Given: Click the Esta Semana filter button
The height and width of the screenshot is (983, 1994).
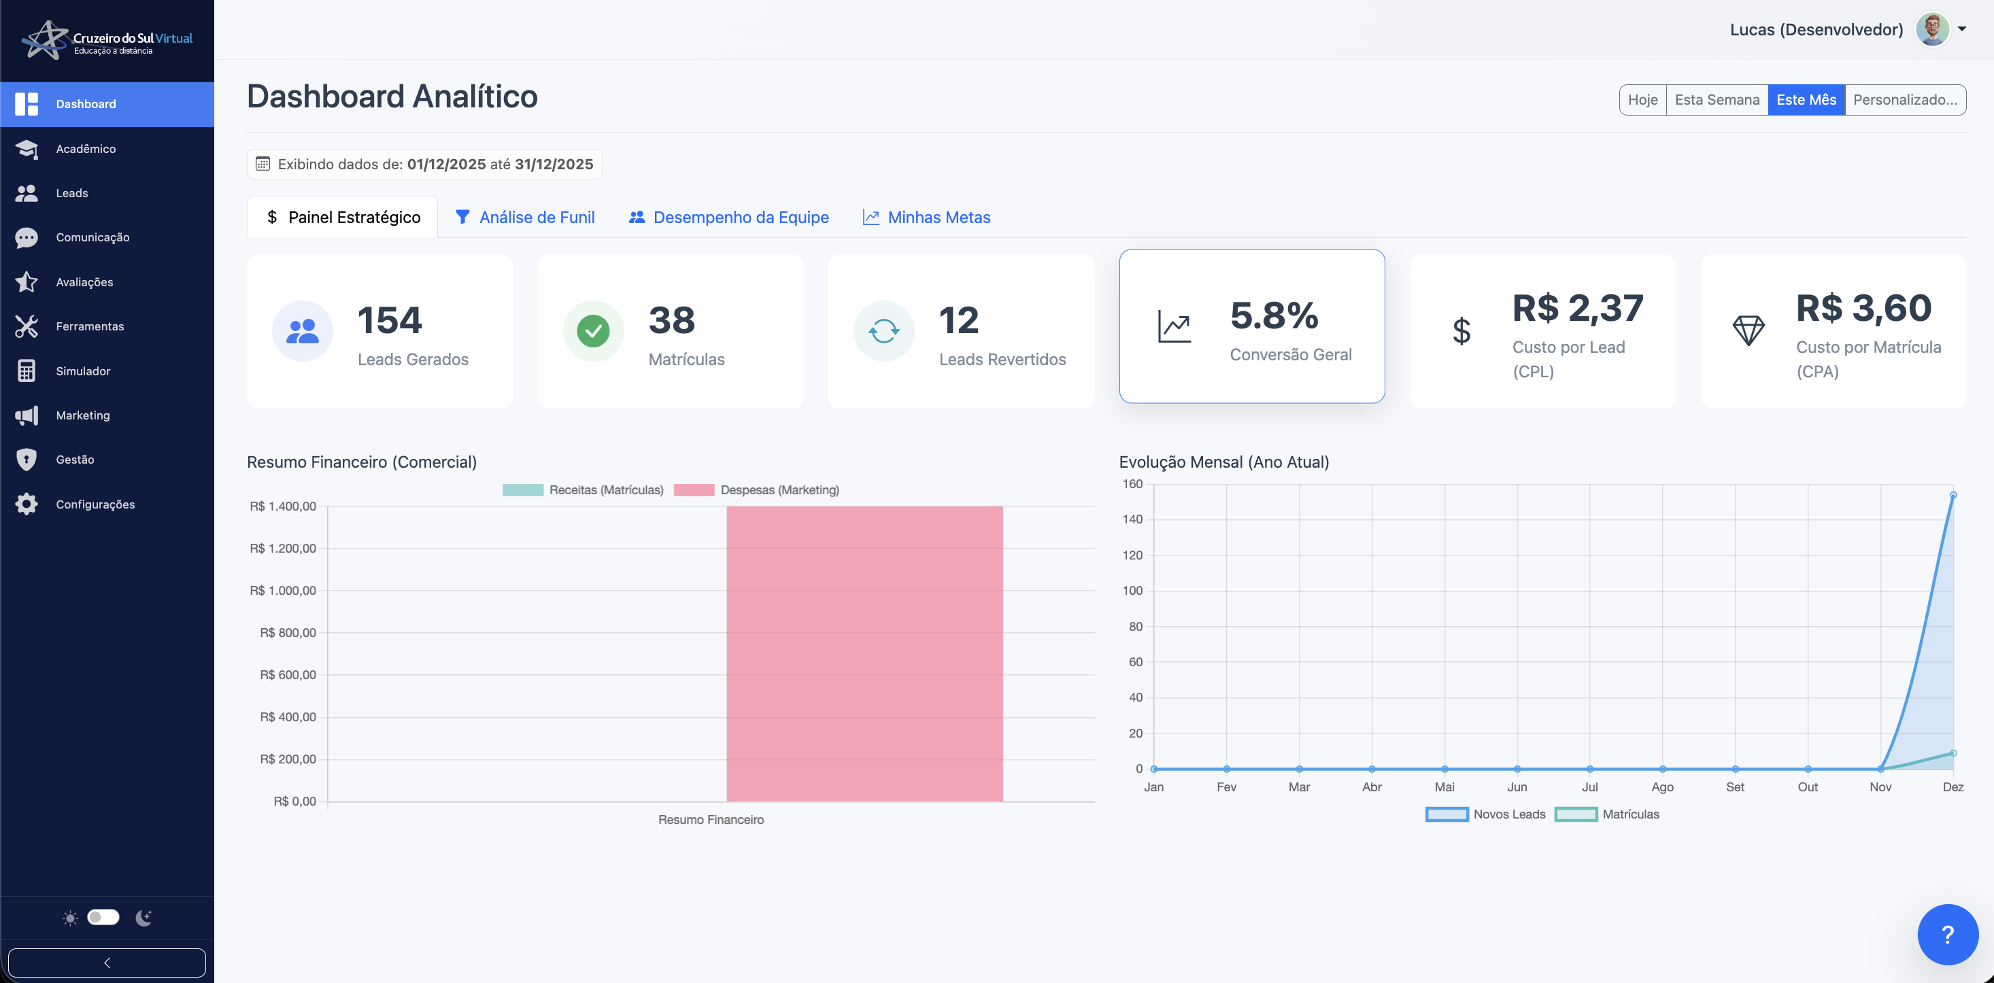Looking at the screenshot, I should coord(1717,99).
